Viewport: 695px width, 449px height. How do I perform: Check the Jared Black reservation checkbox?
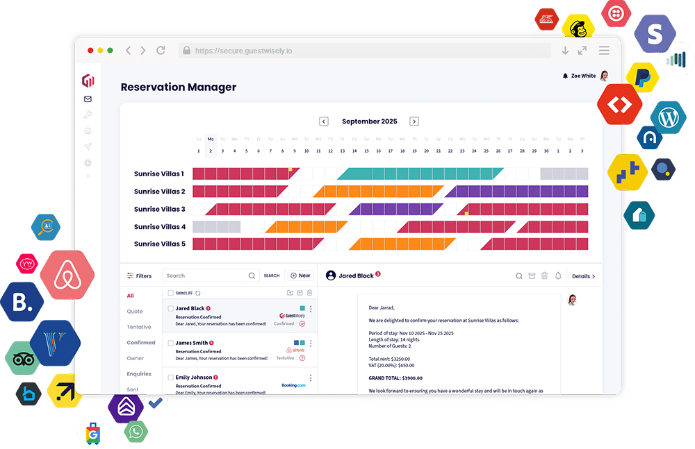click(x=171, y=309)
